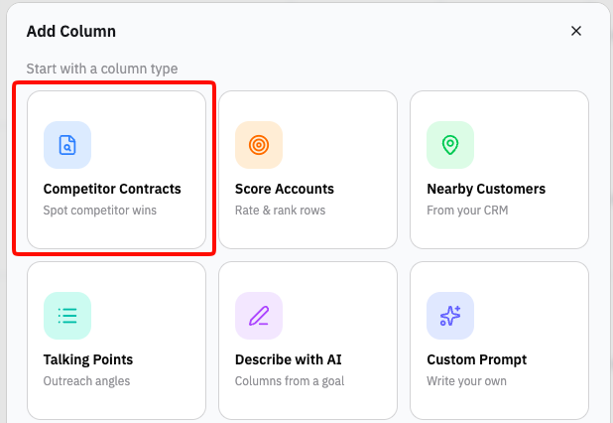Click the blue document-search Competitor Contracts icon
The height and width of the screenshot is (423, 613).
click(x=67, y=145)
